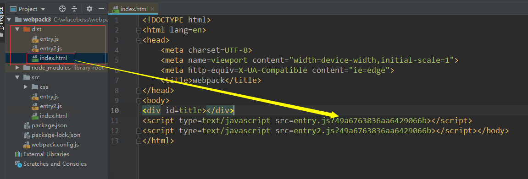The width and height of the screenshot is (528, 179).
Task: Select entry.js in dist folder
Action: (49, 39)
